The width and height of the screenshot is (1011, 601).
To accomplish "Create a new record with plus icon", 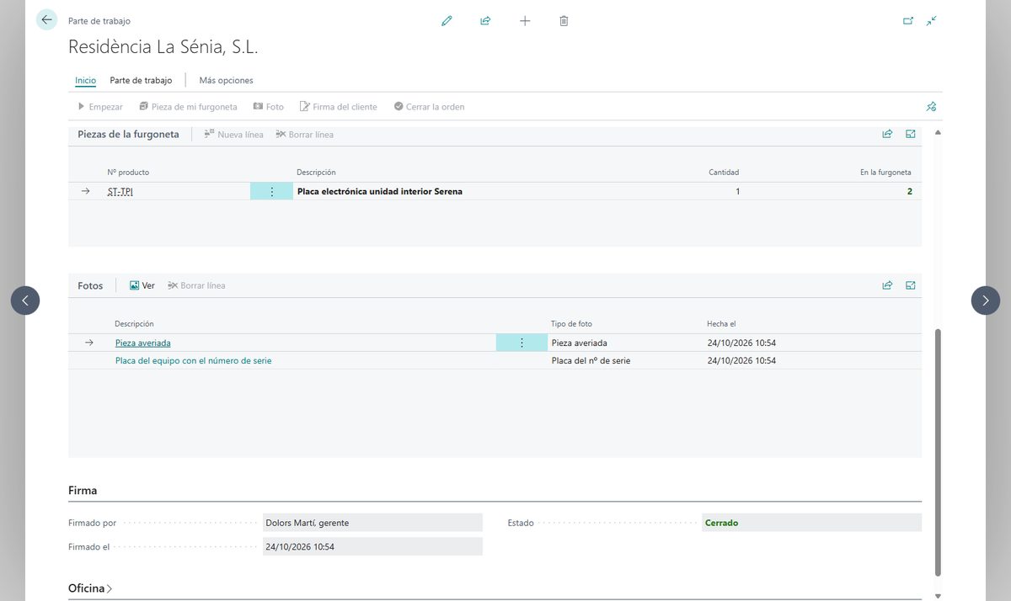I will [x=525, y=21].
